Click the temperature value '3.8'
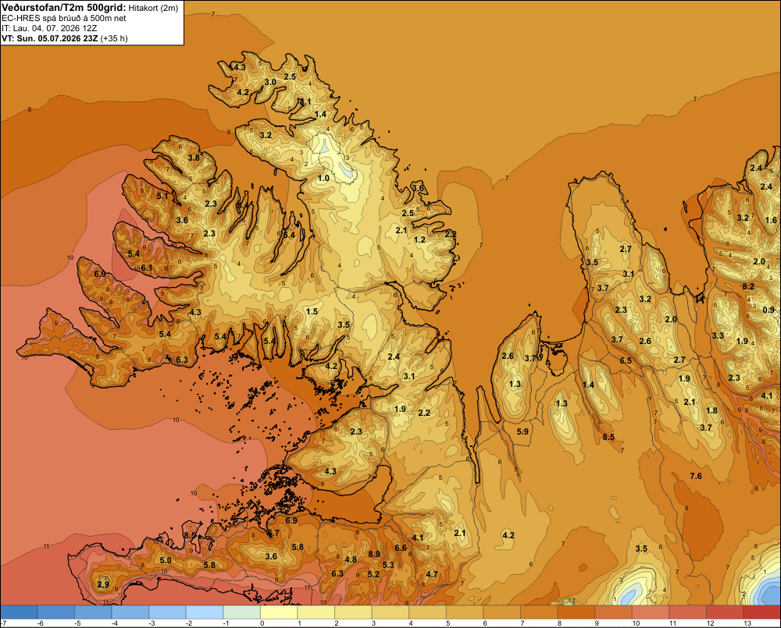Image resolution: width=781 pixels, height=628 pixels. pos(194,158)
